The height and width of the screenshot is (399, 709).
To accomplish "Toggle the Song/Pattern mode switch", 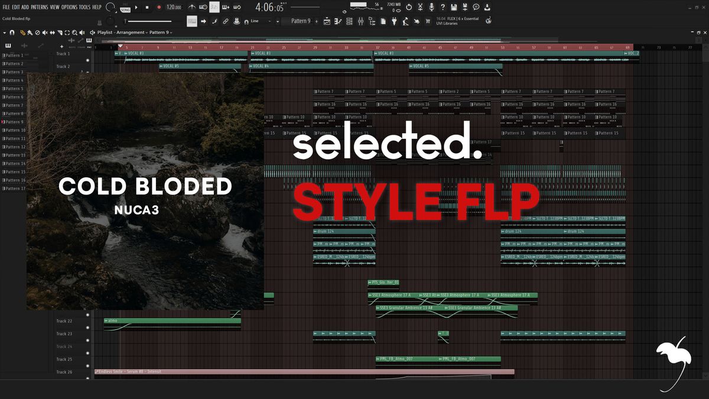I will coord(125,8).
